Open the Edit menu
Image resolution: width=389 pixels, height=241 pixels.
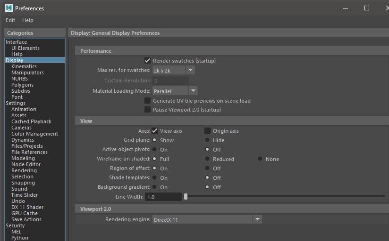tap(10, 20)
